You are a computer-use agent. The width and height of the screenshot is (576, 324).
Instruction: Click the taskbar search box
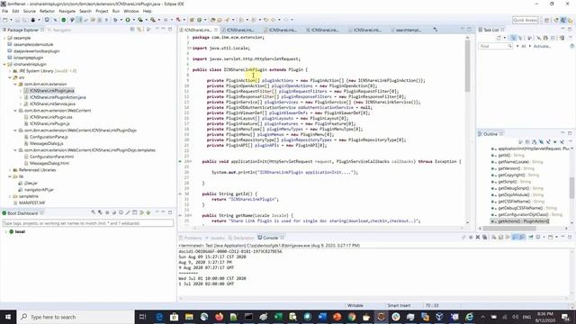[x=76, y=317]
